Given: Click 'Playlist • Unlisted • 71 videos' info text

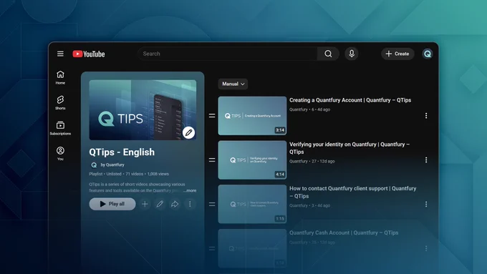Looking at the screenshot, I should click(x=116, y=174).
